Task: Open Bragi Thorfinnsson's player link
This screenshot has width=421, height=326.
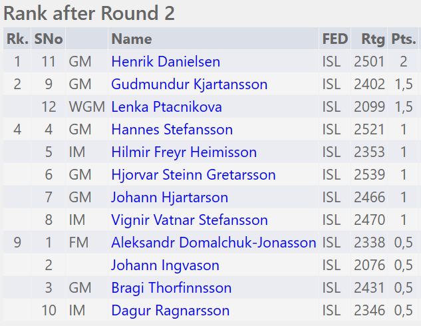Action: pyautogui.click(x=172, y=288)
